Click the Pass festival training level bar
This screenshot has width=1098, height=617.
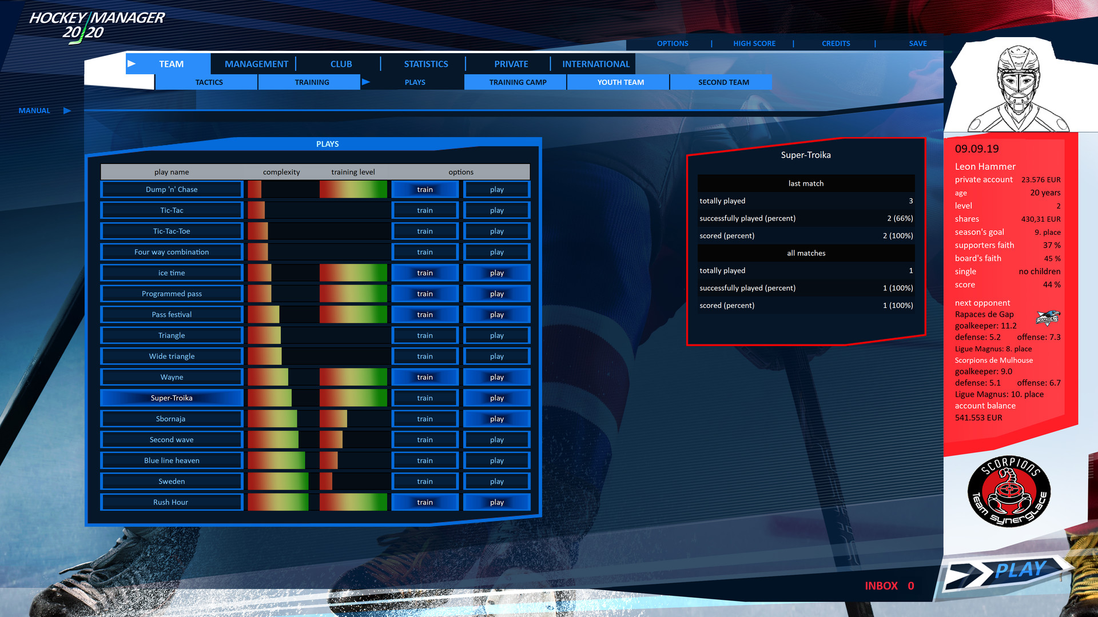pyautogui.click(x=353, y=315)
